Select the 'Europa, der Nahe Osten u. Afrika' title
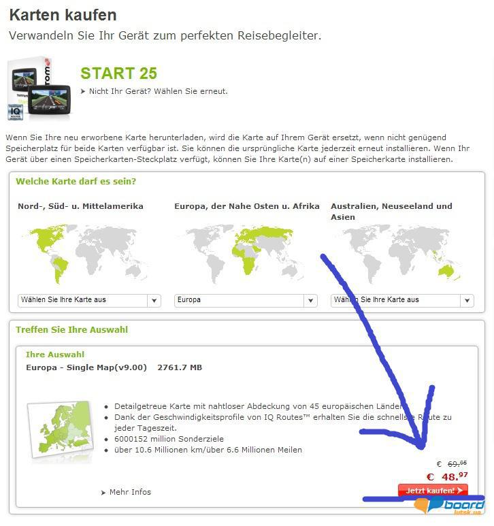This screenshot has height=526, width=494. (x=246, y=206)
